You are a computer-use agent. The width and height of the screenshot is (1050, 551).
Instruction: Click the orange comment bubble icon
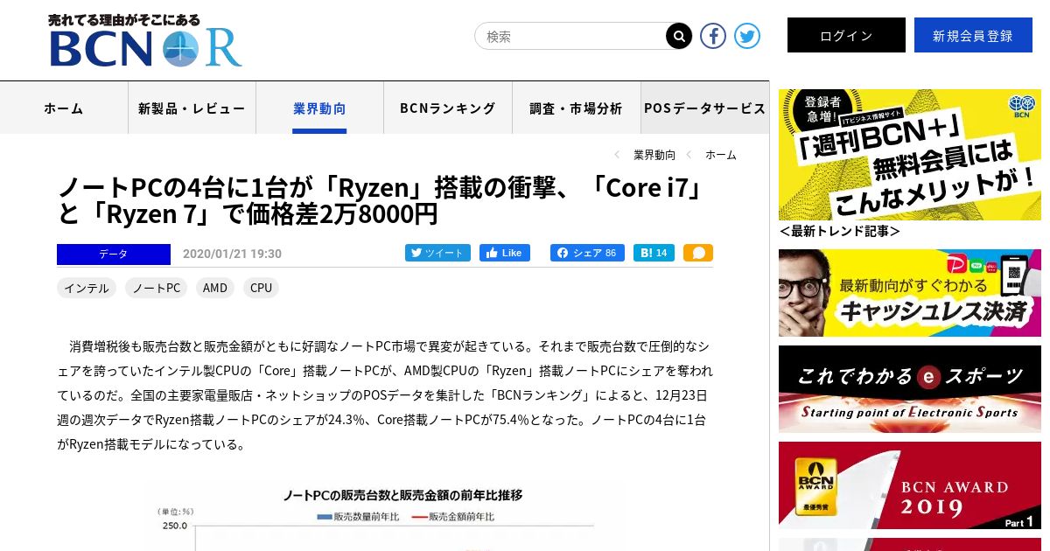click(x=698, y=253)
